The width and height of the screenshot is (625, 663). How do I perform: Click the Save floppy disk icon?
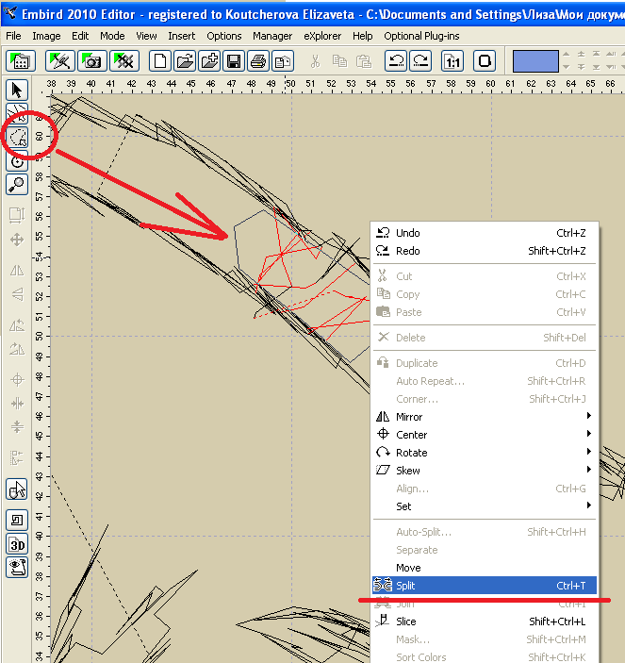[233, 61]
